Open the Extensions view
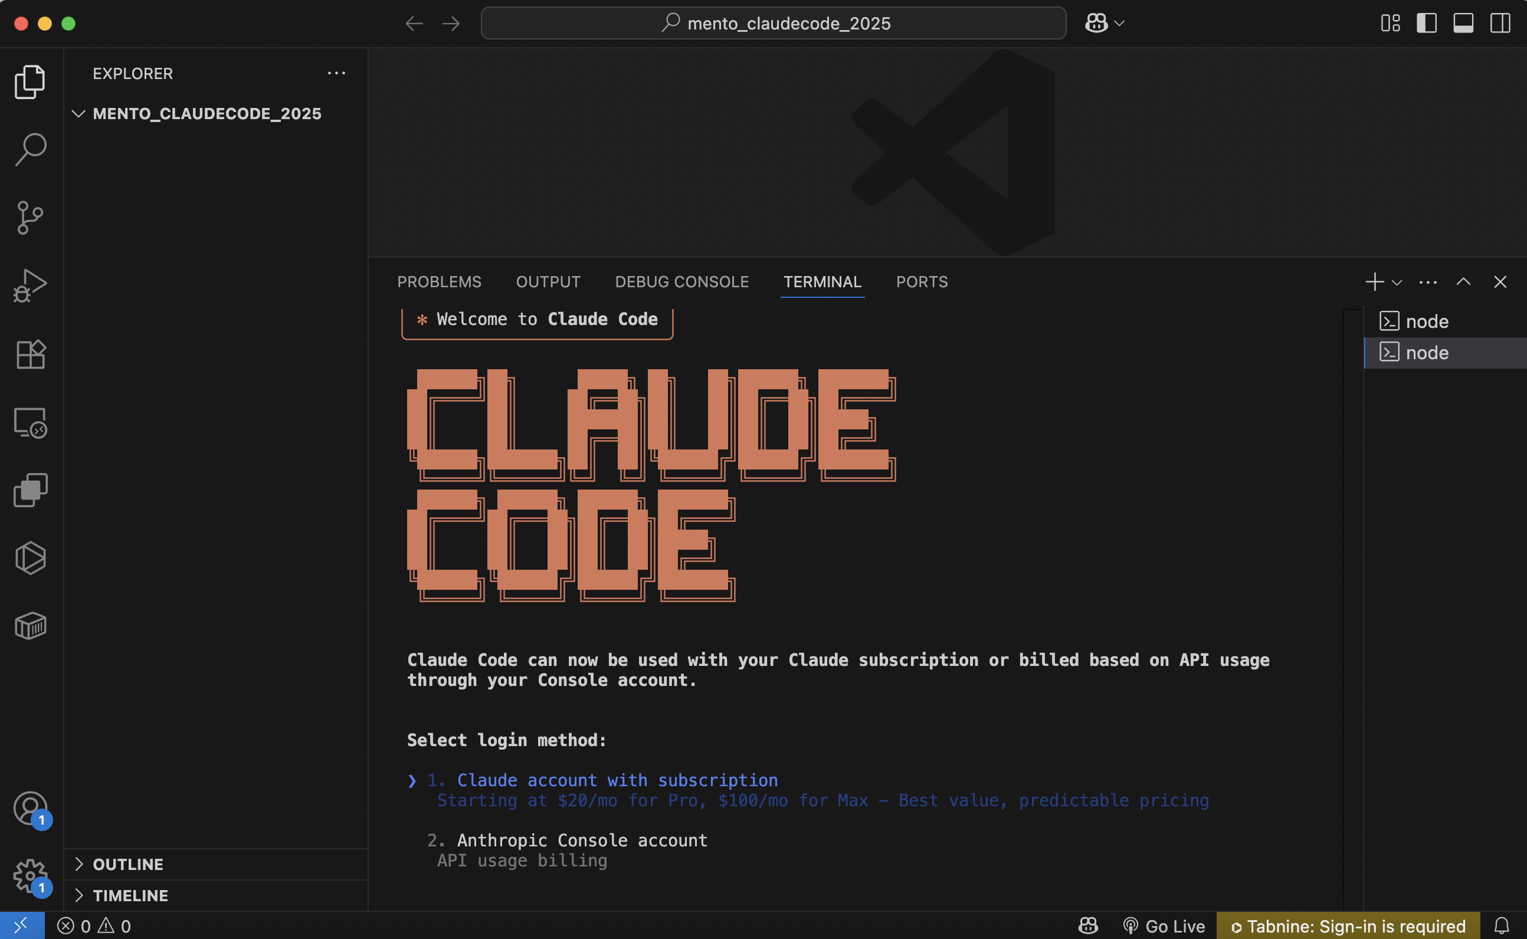This screenshot has width=1527, height=939. [x=30, y=354]
